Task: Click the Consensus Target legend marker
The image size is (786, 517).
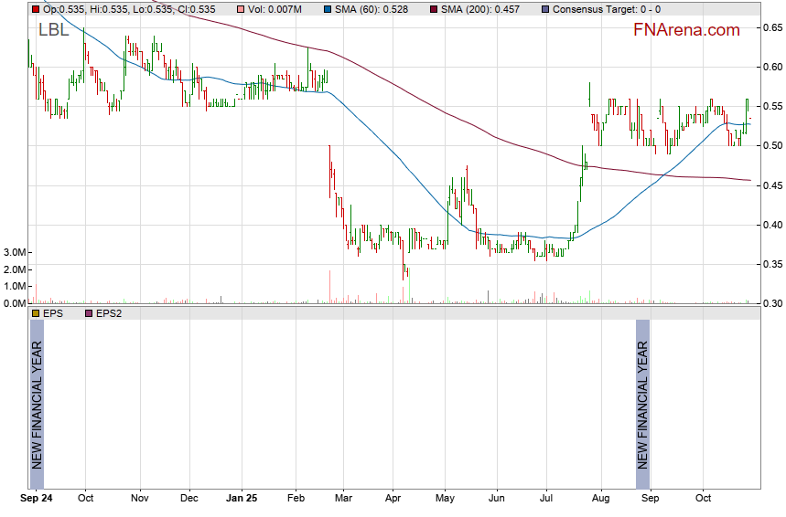Action: [x=546, y=8]
